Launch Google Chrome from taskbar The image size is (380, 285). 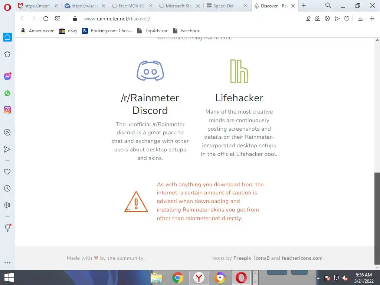178,278
